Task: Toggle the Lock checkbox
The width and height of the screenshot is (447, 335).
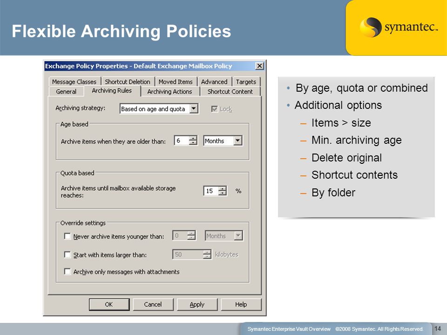Action: tap(214, 109)
